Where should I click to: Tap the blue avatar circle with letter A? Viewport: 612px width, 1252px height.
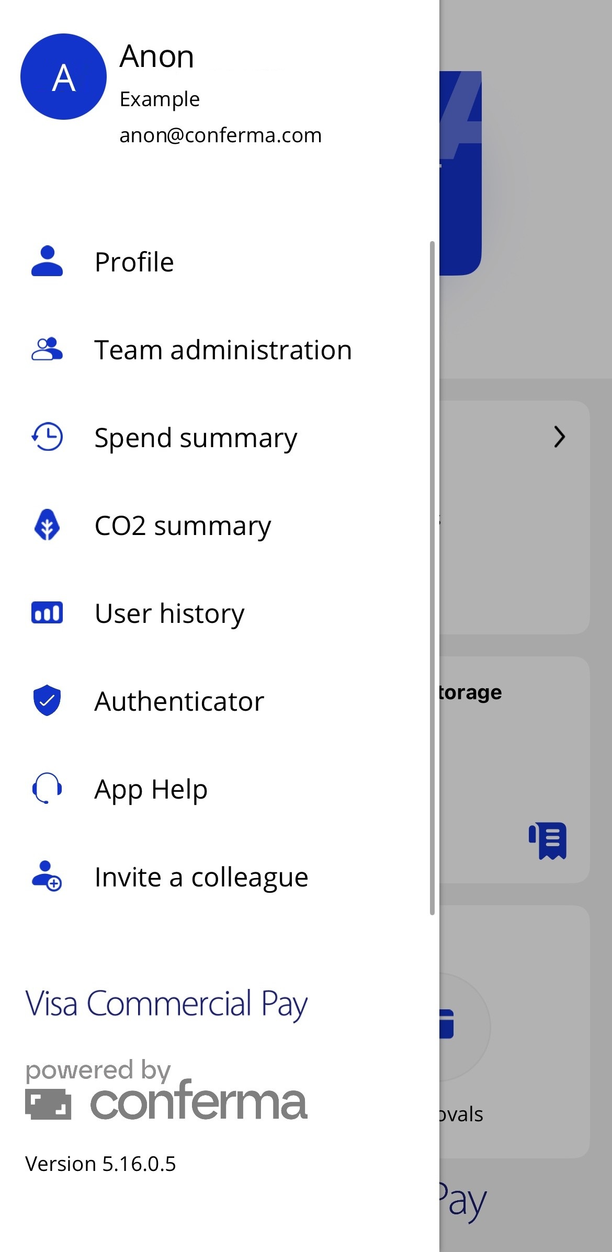click(x=63, y=76)
